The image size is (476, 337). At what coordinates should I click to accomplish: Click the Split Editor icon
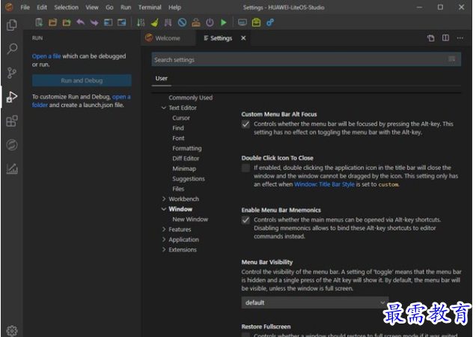[x=445, y=38]
